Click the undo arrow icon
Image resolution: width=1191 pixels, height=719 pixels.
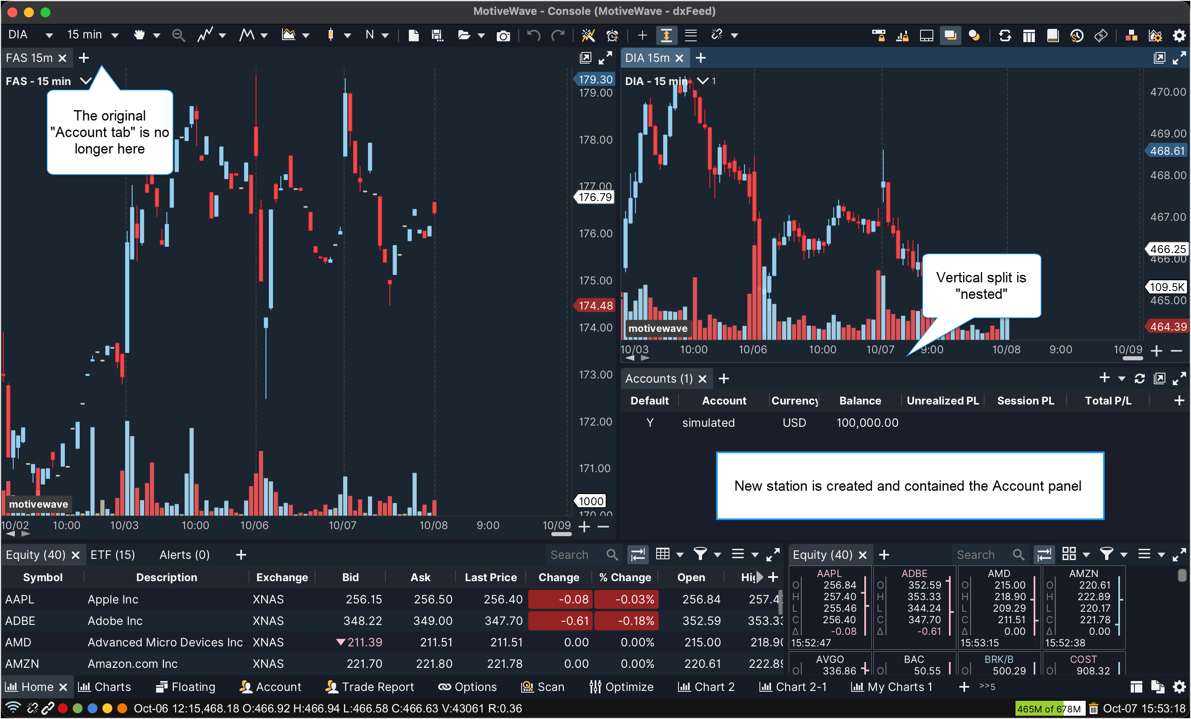pos(533,35)
